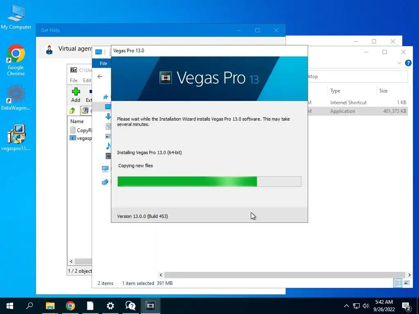Select Downloads arrow in Explorer sidebar
The width and height of the screenshot is (419, 314).
click(108, 117)
